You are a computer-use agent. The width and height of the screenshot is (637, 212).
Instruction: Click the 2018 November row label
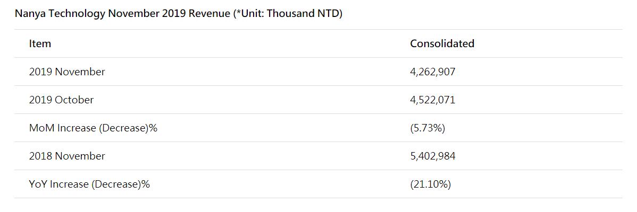pos(67,156)
